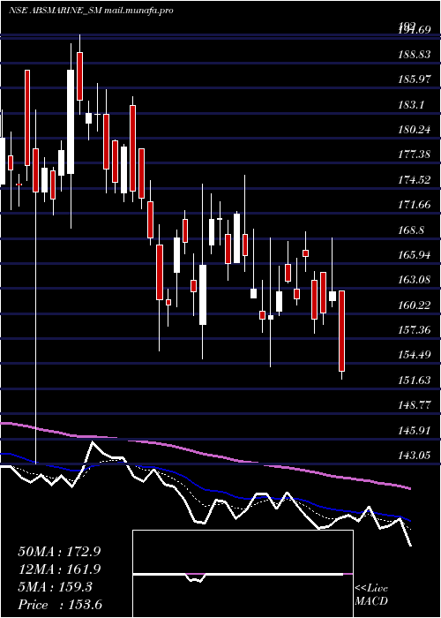Click the 177.38 price axis label
This screenshot has width=441, height=618.
point(415,154)
